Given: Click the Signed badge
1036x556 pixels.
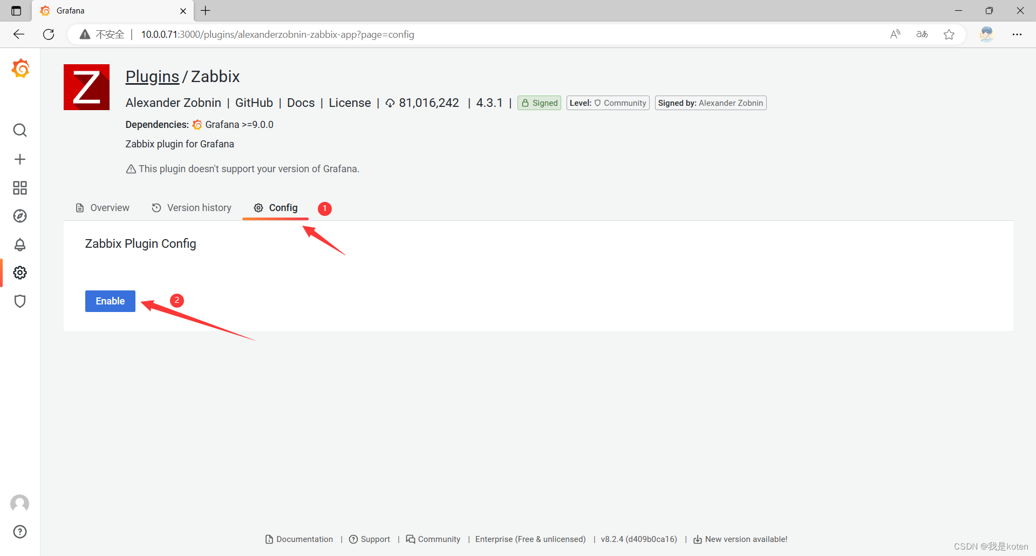Looking at the screenshot, I should click(x=539, y=103).
